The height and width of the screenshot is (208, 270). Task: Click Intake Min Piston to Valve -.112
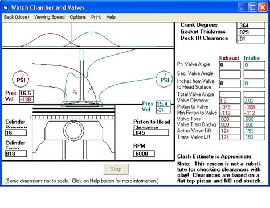[x=254, y=113]
